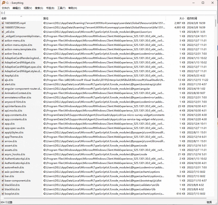This screenshot has height=205, width=218.
Task: Click the 2024/5/23 4:32 modified date
Action: click(x=196, y=76)
